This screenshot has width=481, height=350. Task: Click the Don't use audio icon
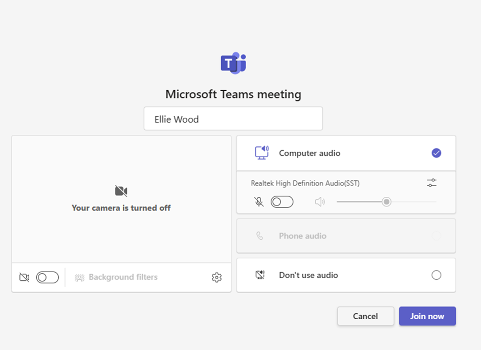260,275
